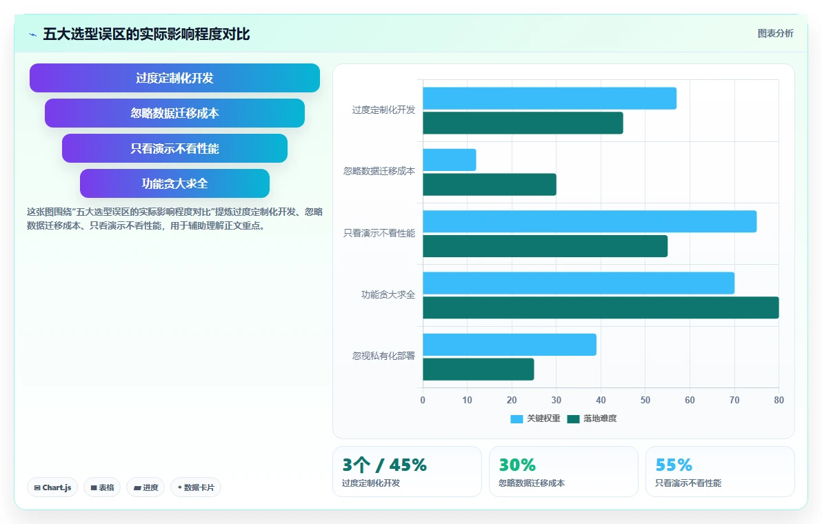Toggle the 落地难度 legend swatch
The image size is (822, 524).
573,419
